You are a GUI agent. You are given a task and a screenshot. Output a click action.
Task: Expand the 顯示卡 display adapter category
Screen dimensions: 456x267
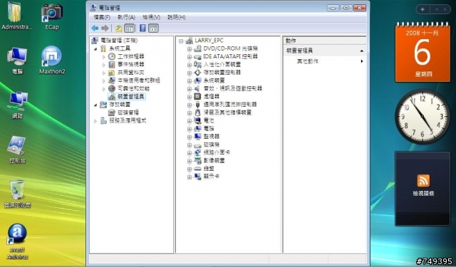click(x=190, y=177)
